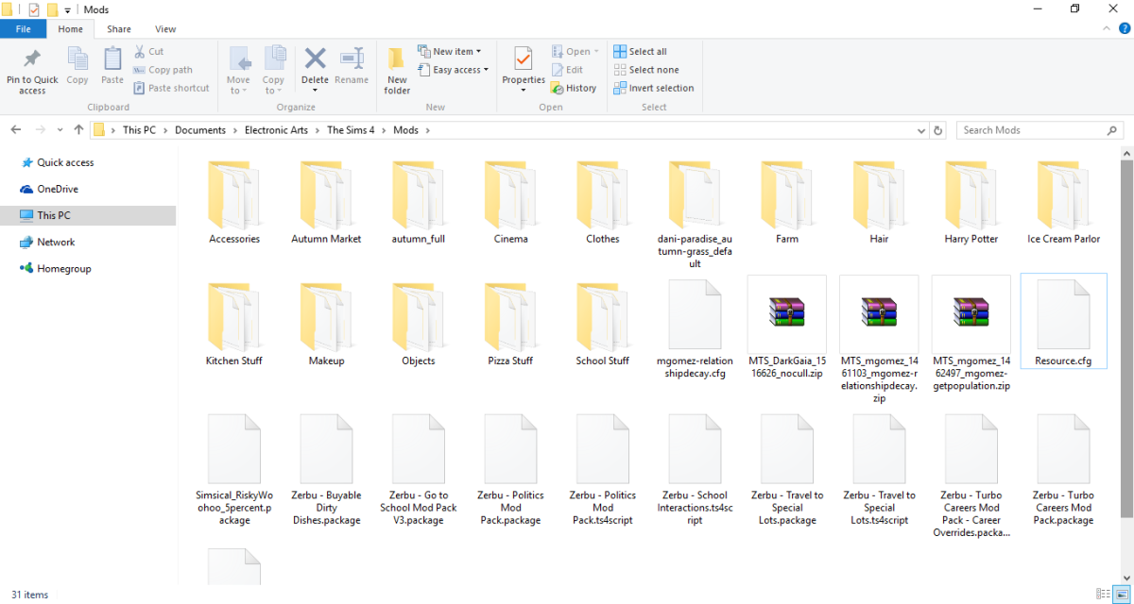
Task: Click the Paste clipboard icon
Action: pyautogui.click(x=112, y=61)
